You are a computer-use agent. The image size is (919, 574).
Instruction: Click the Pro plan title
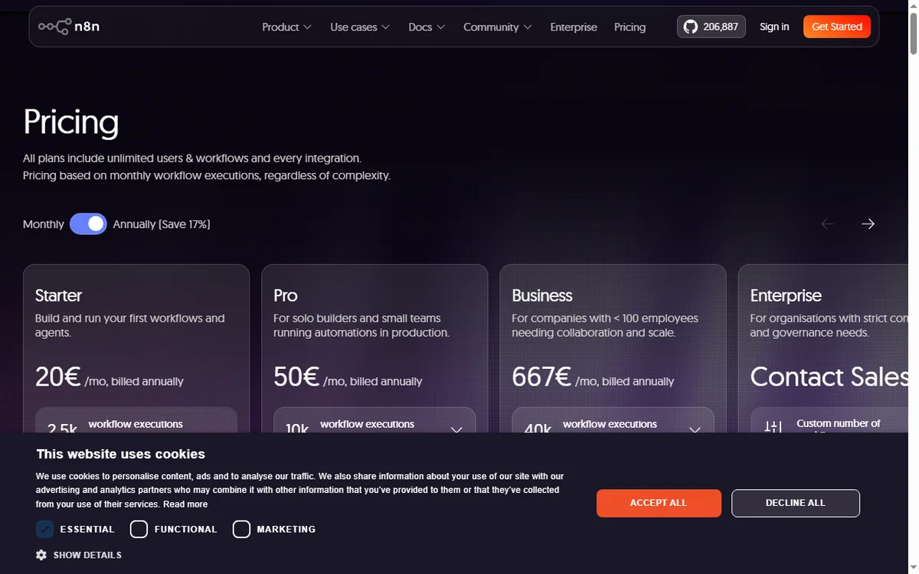click(x=286, y=295)
